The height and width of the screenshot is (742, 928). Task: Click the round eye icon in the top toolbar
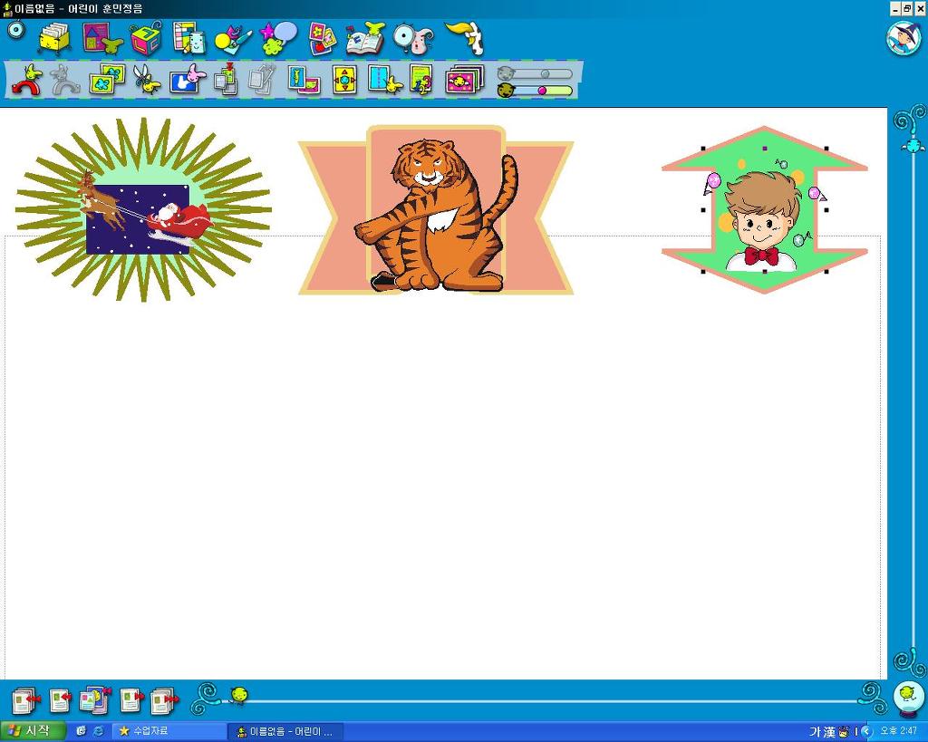pos(16,30)
